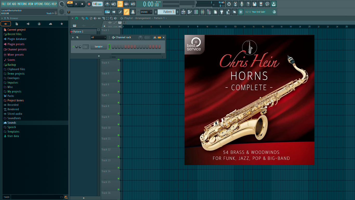Viewport: 355px width, 200px height.
Task: Toggle the orange link (multilink controllers) icon
Action: (x=127, y=12)
